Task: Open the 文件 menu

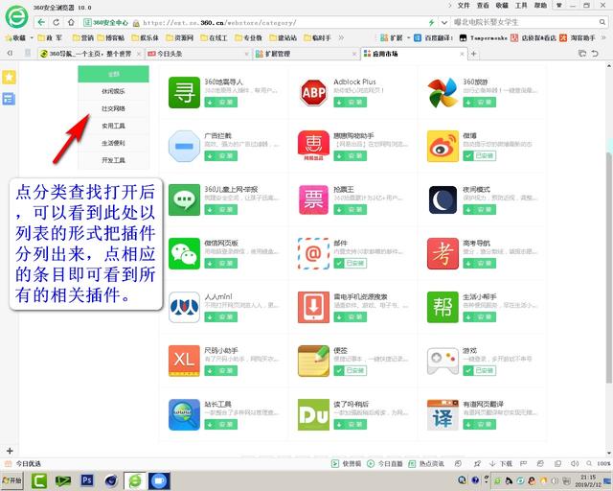Action: [x=464, y=6]
